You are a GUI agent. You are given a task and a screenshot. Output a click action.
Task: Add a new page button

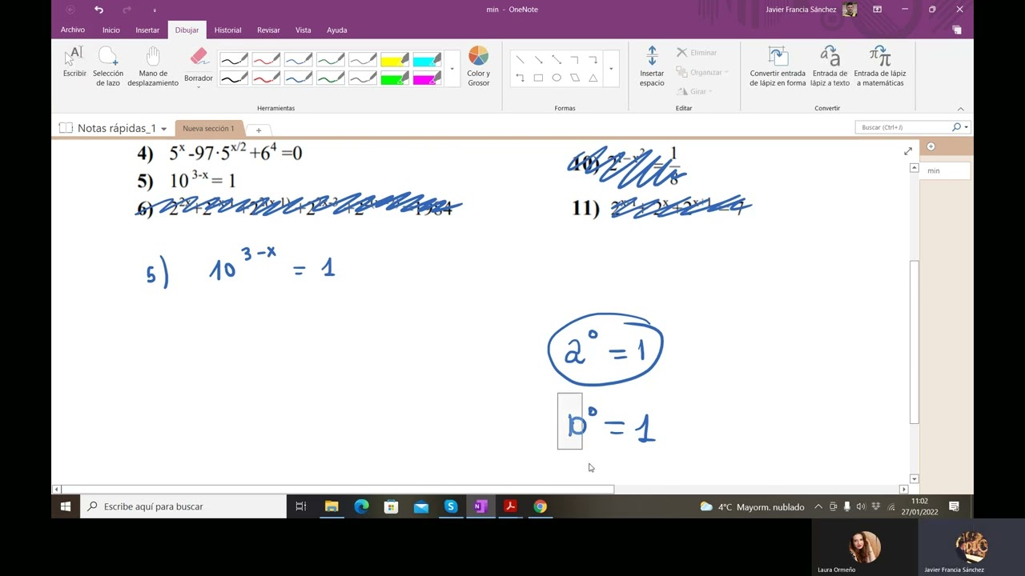931,146
